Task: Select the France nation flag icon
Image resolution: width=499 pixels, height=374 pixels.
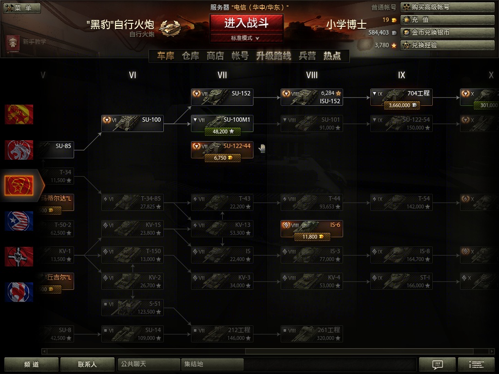Action: pos(19,292)
